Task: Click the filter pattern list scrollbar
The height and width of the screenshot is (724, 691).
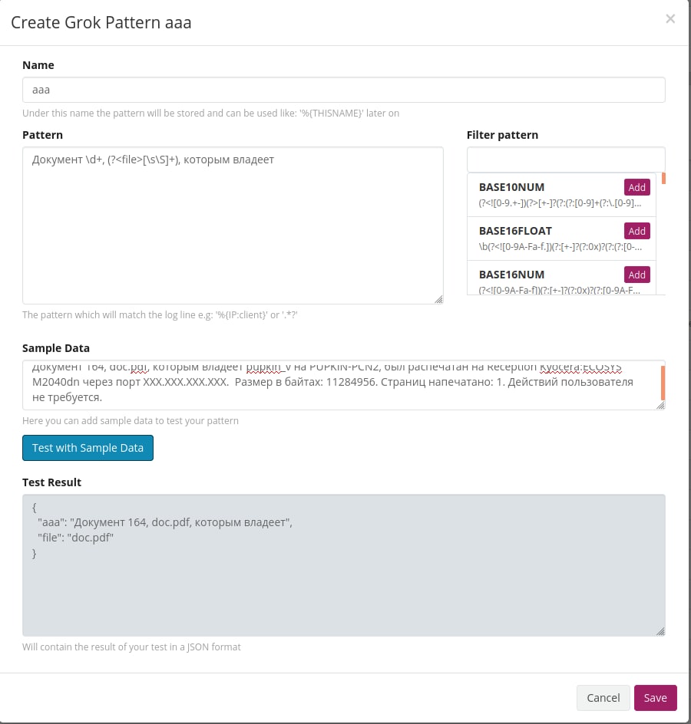Action: [663, 179]
